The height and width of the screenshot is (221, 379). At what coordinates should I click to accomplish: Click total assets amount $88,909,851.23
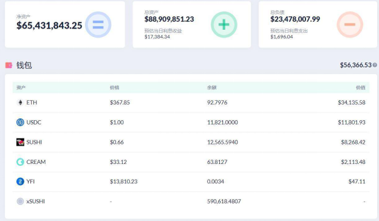point(169,19)
